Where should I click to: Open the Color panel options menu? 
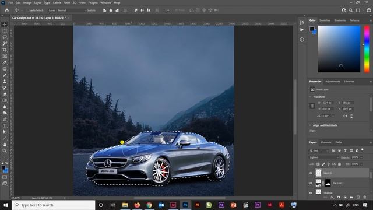click(371, 20)
